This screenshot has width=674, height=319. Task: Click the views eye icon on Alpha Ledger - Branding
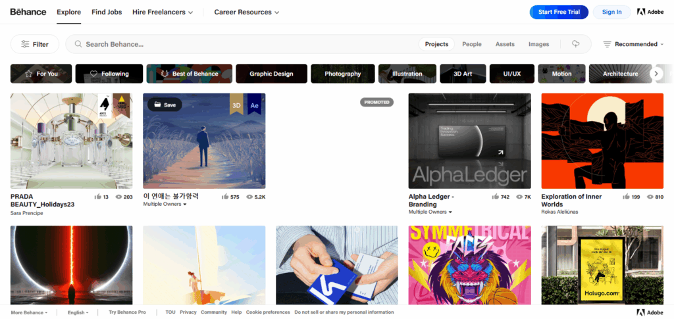pos(520,197)
